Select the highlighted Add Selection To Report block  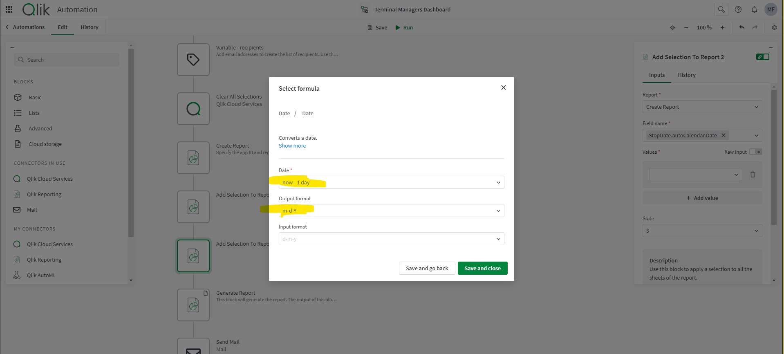coord(193,256)
